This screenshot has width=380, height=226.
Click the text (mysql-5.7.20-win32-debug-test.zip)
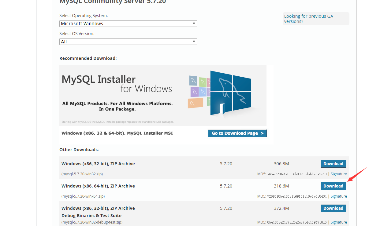point(92,222)
